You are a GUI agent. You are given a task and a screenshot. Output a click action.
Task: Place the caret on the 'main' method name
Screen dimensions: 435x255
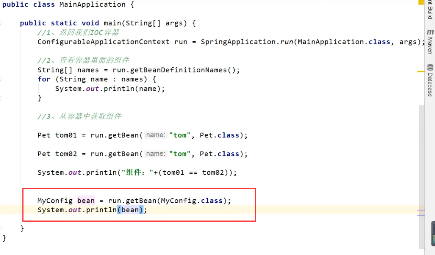pyautogui.click(x=113, y=23)
